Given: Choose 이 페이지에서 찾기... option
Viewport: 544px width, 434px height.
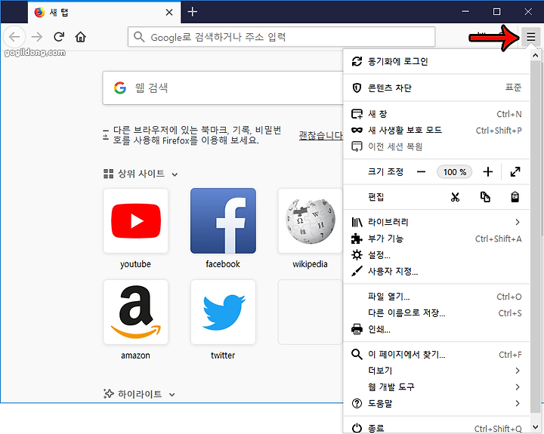Looking at the screenshot, I should point(437,354).
